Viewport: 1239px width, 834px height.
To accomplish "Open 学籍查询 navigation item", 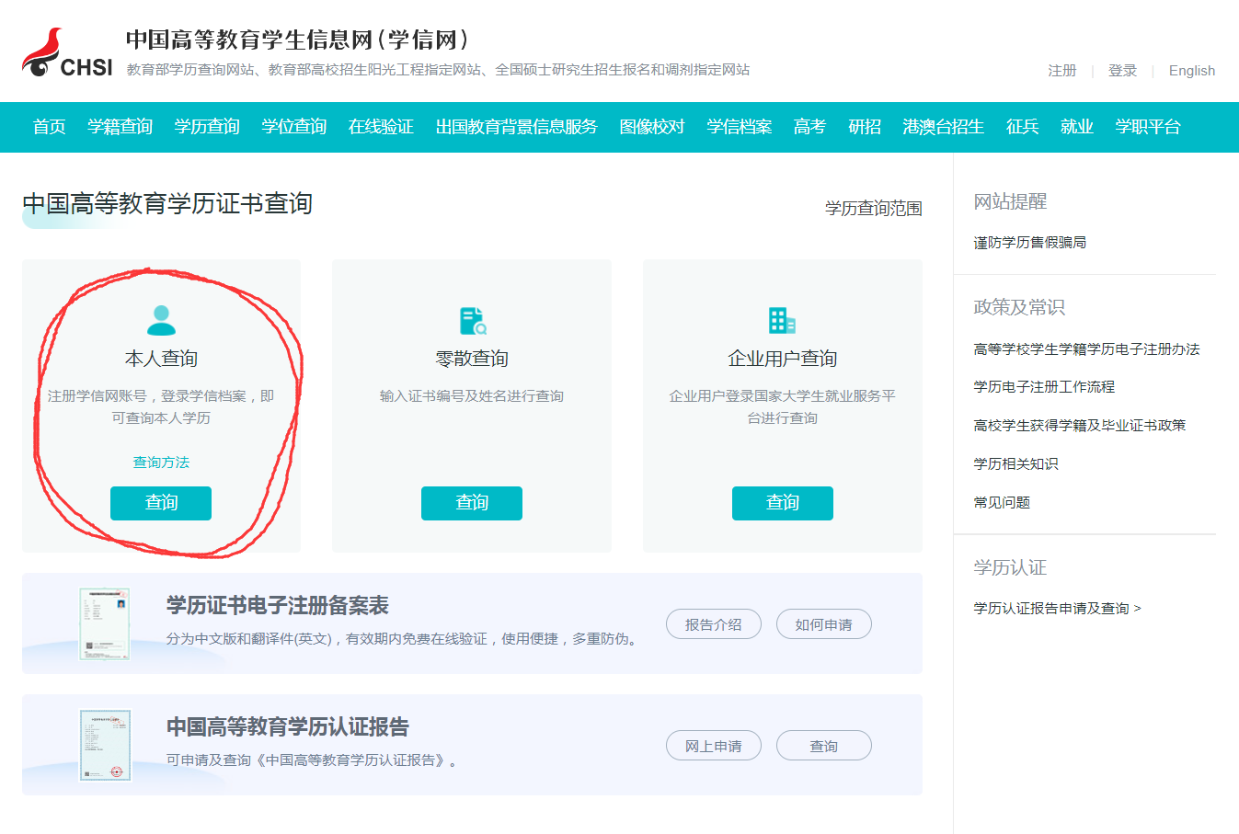I will tap(120, 127).
